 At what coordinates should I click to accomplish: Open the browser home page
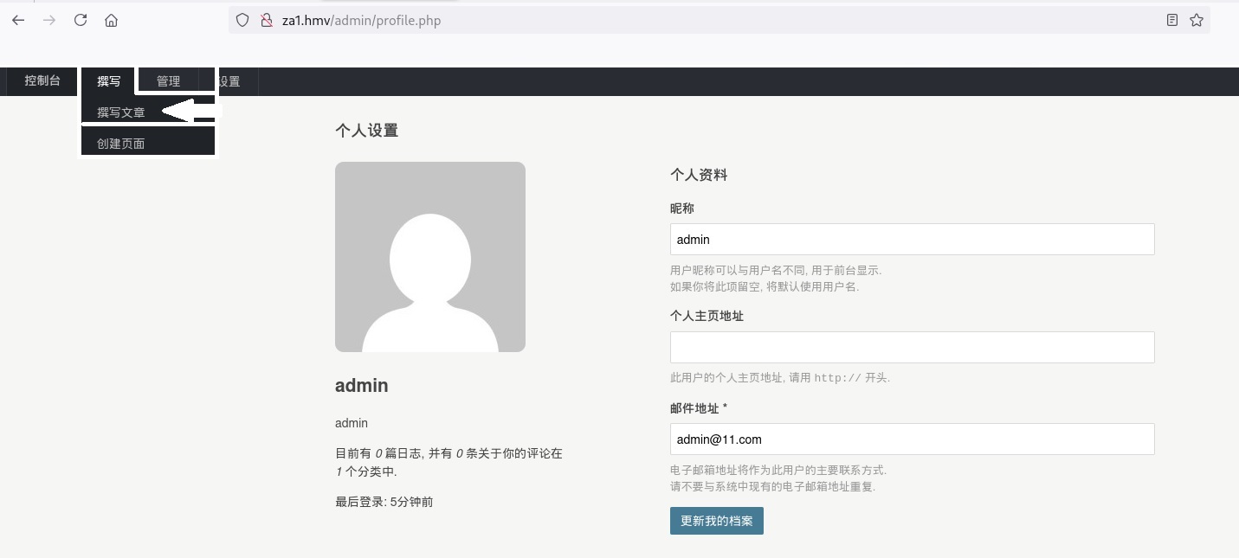tap(111, 20)
